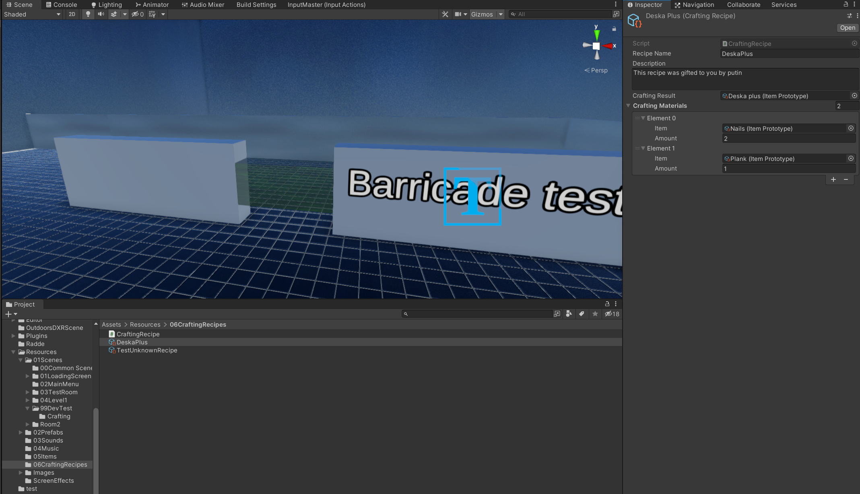Click the Project search field
Screen dimensions: 860x494
tap(478, 314)
